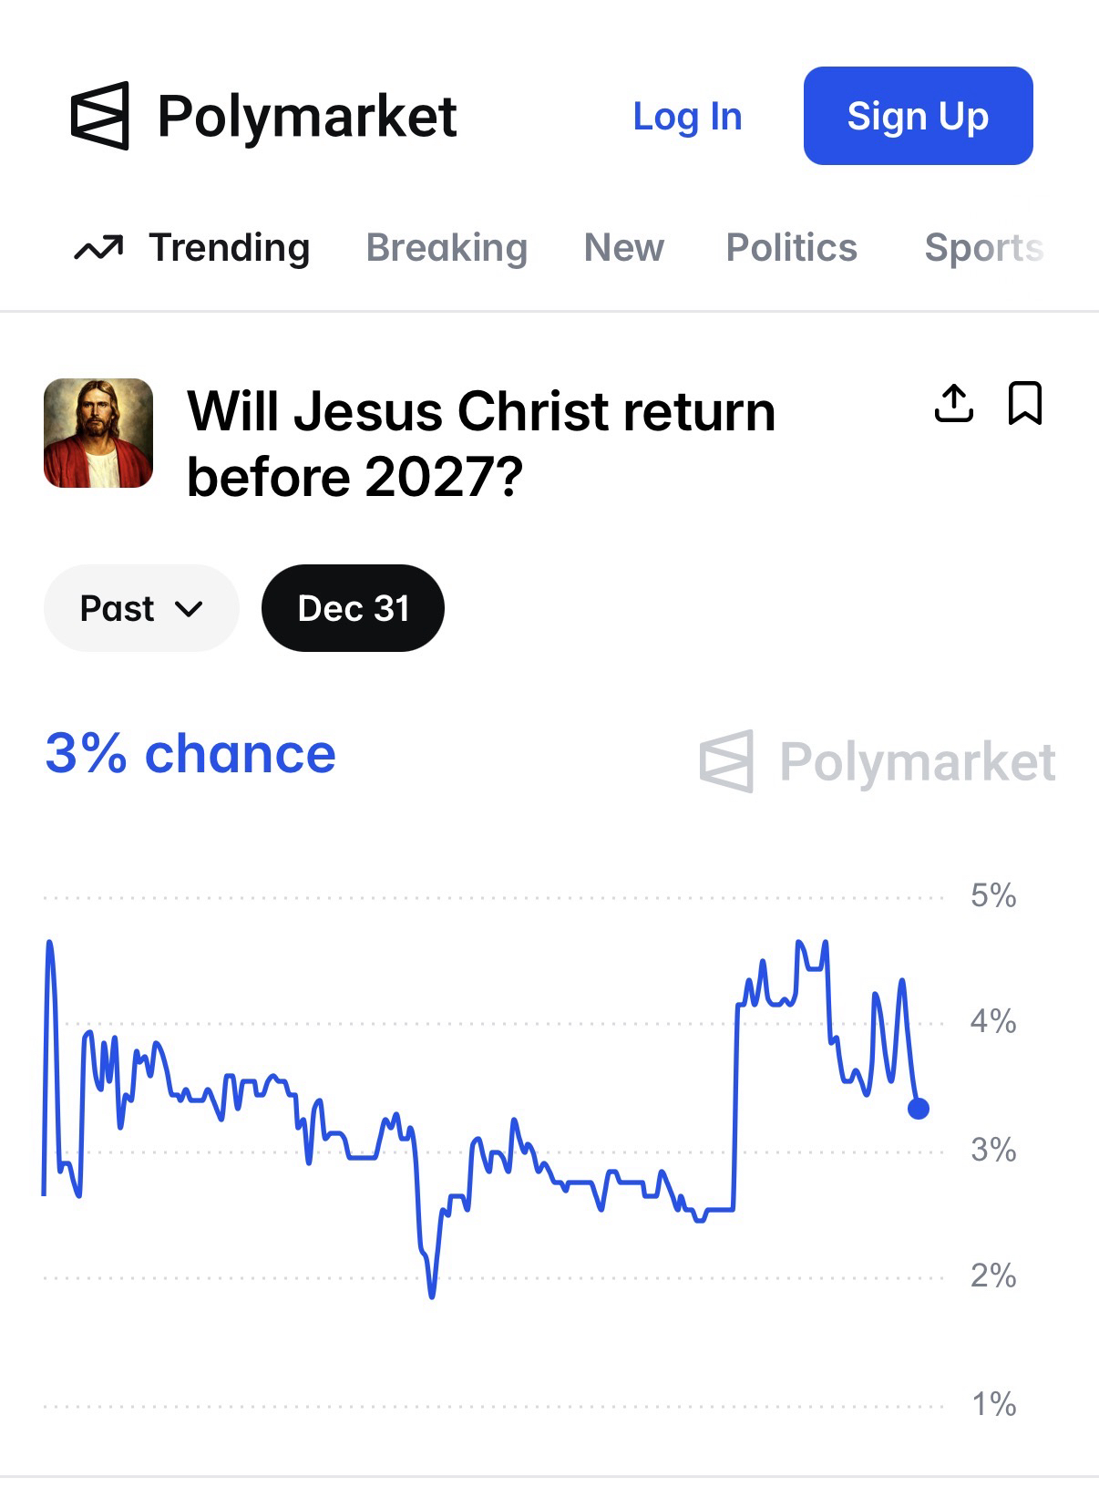1099x1498 pixels.
Task: Select the Dec 31 date pill
Action: (x=353, y=608)
